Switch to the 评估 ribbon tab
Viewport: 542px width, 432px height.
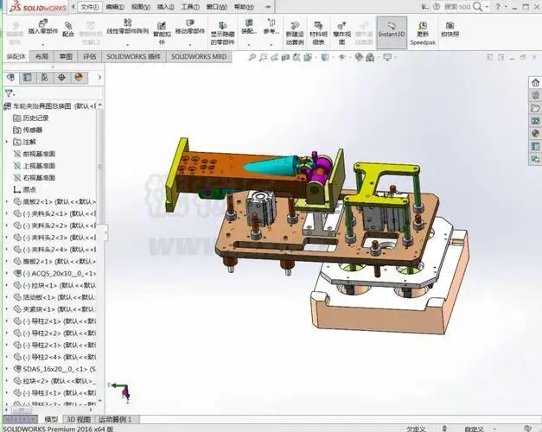coord(90,56)
